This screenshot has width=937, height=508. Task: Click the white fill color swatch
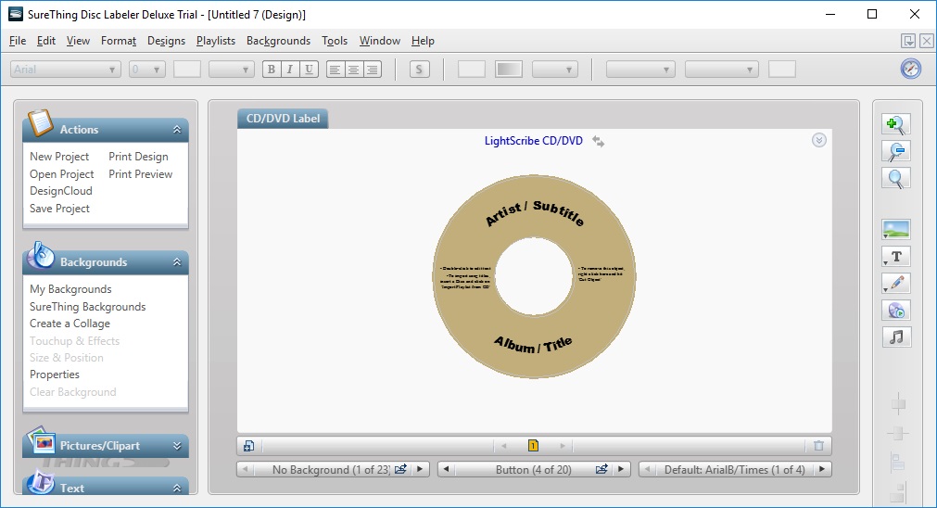[x=472, y=70]
